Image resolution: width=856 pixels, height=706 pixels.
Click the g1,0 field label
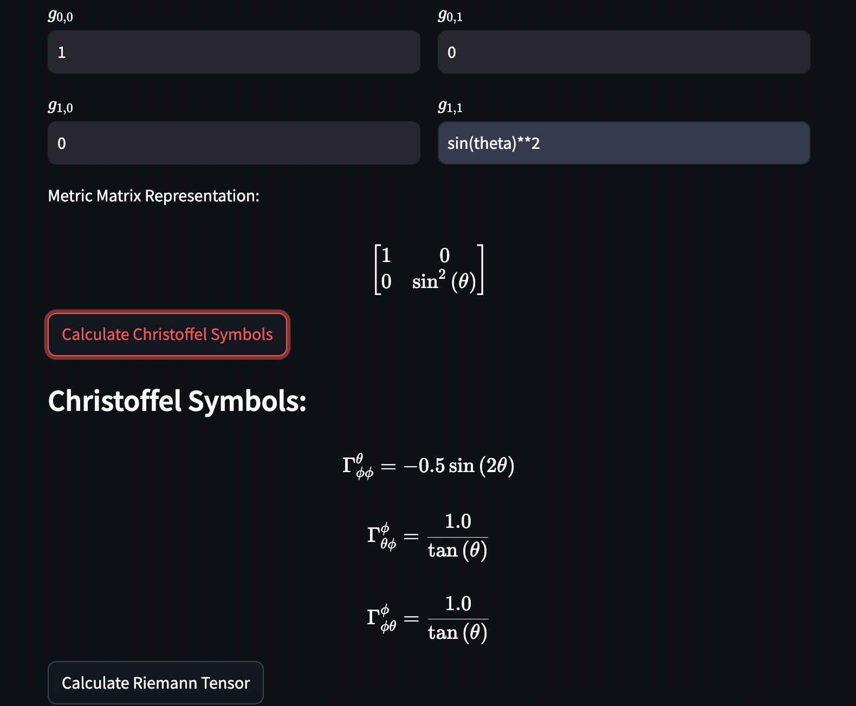[x=60, y=107]
